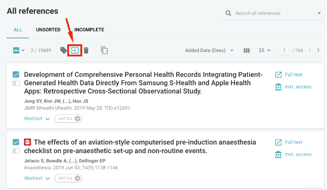The width and height of the screenshot is (327, 190).
Task: Switch to the INCOMPLETE tab
Action: click(x=89, y=30)
